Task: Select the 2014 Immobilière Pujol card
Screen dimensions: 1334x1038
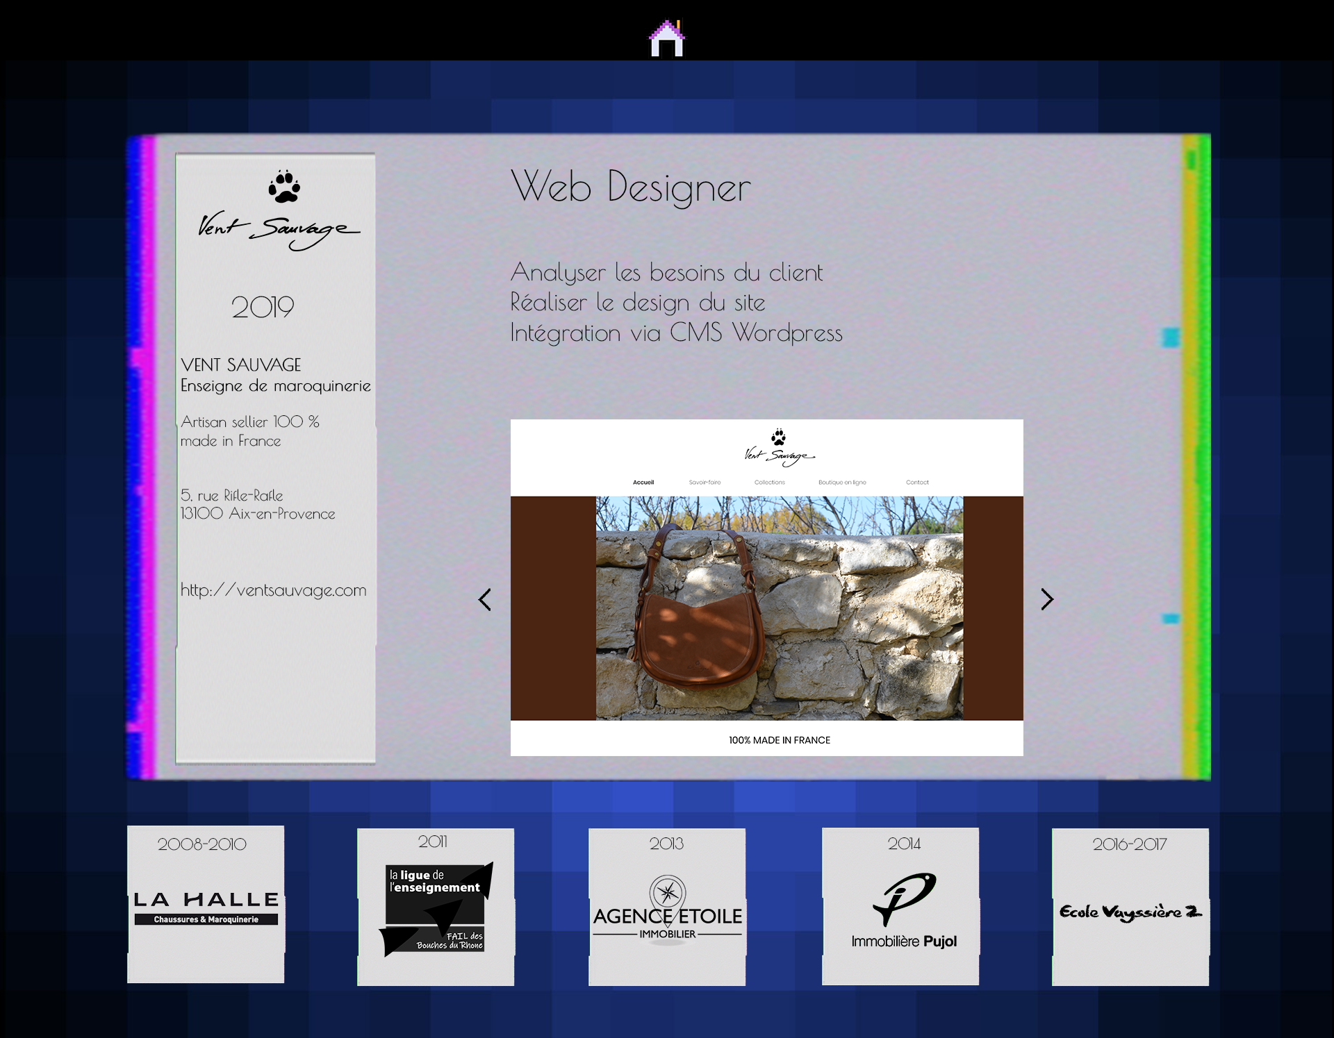Action: click(900, 906)
